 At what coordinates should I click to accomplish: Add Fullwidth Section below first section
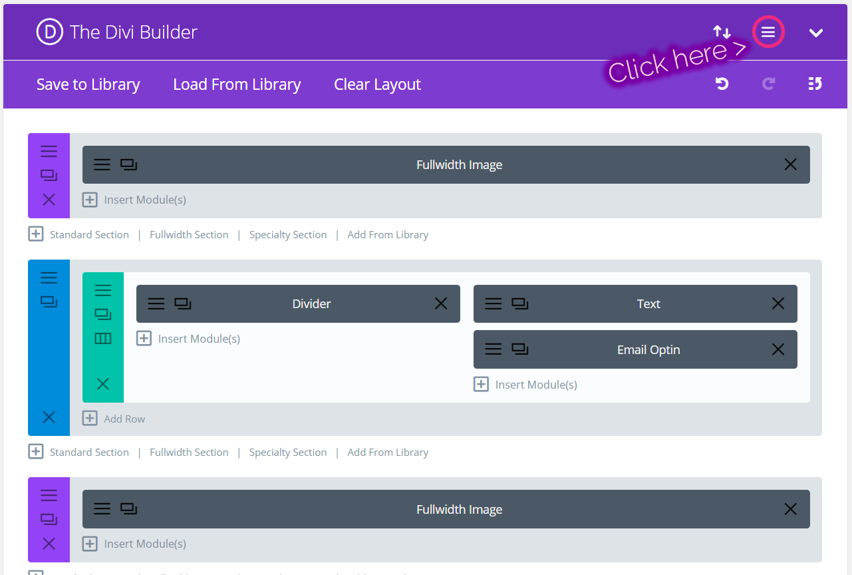189,235
